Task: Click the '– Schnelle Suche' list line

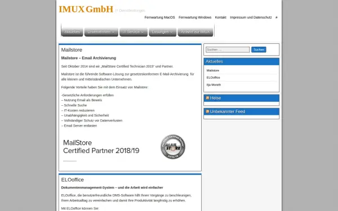Action: (74, 105)
